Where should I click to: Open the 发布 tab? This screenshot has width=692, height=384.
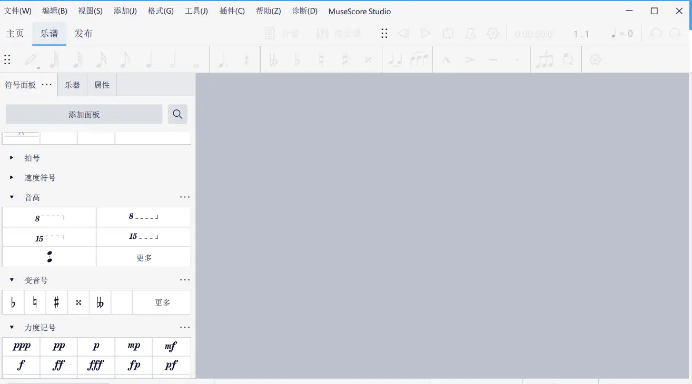(x=83, y=34)
